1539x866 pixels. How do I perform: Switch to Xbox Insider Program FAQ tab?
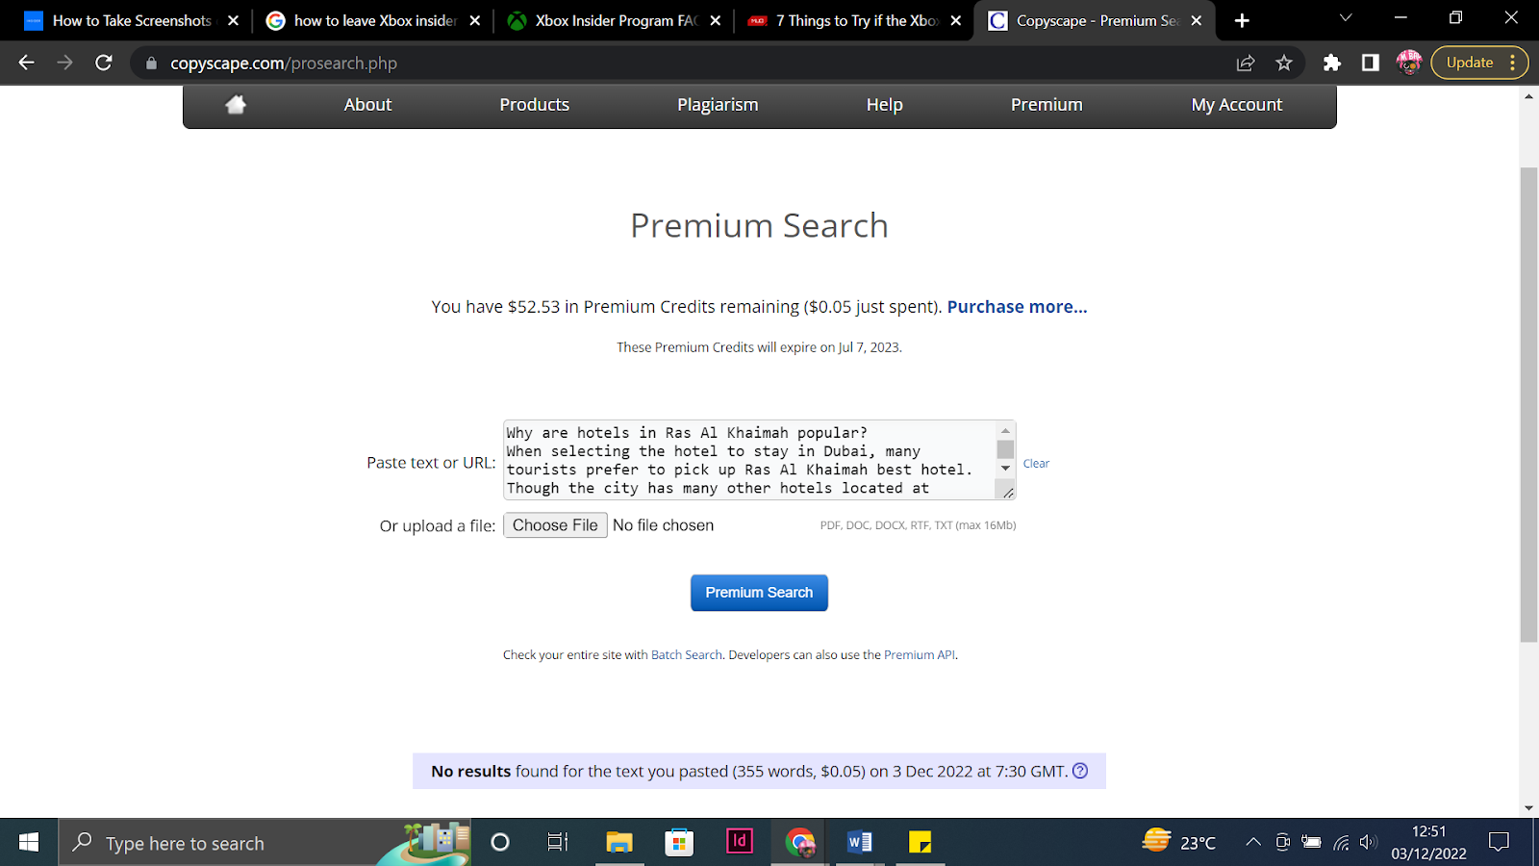pyautogui.click(x=616, y=20)
